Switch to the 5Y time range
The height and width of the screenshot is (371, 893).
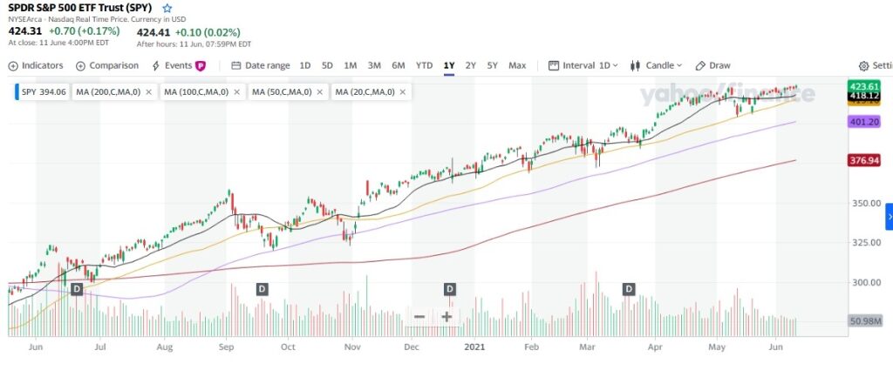click(493, 65)
